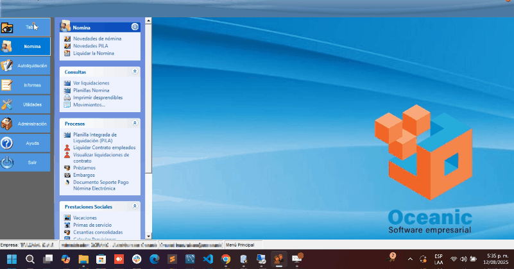Click Vacaciones in Prestaciones Sociales

point(85,218)
